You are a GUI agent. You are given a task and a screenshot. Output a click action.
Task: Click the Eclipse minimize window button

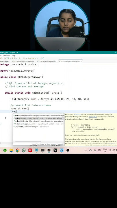pyautogui.click(x=115, y=53)
